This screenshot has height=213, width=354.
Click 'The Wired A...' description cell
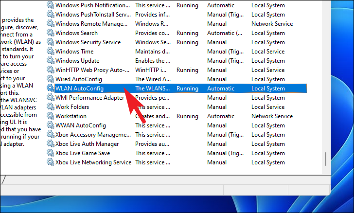153,79
